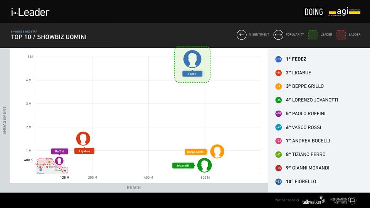Click the green Leader legend swatch

coord(313,35)
